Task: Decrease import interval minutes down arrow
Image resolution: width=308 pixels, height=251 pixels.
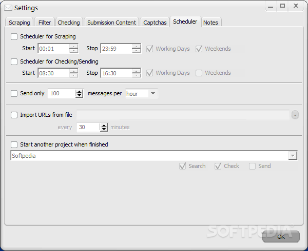Action: pyautogui.click(x=104, y=129)
